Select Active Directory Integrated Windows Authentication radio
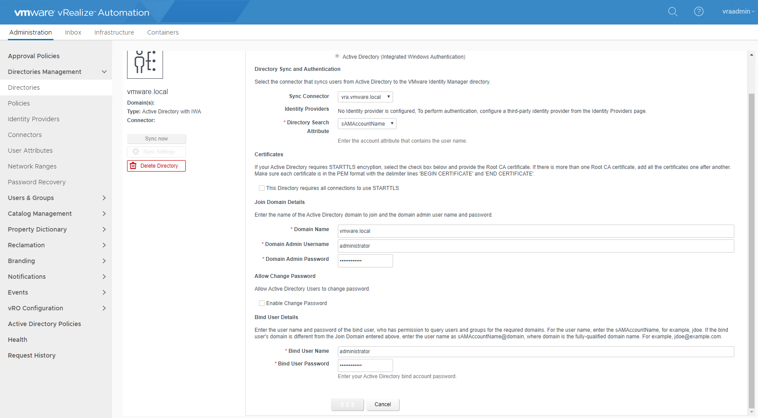 click(x=337, y=56)
